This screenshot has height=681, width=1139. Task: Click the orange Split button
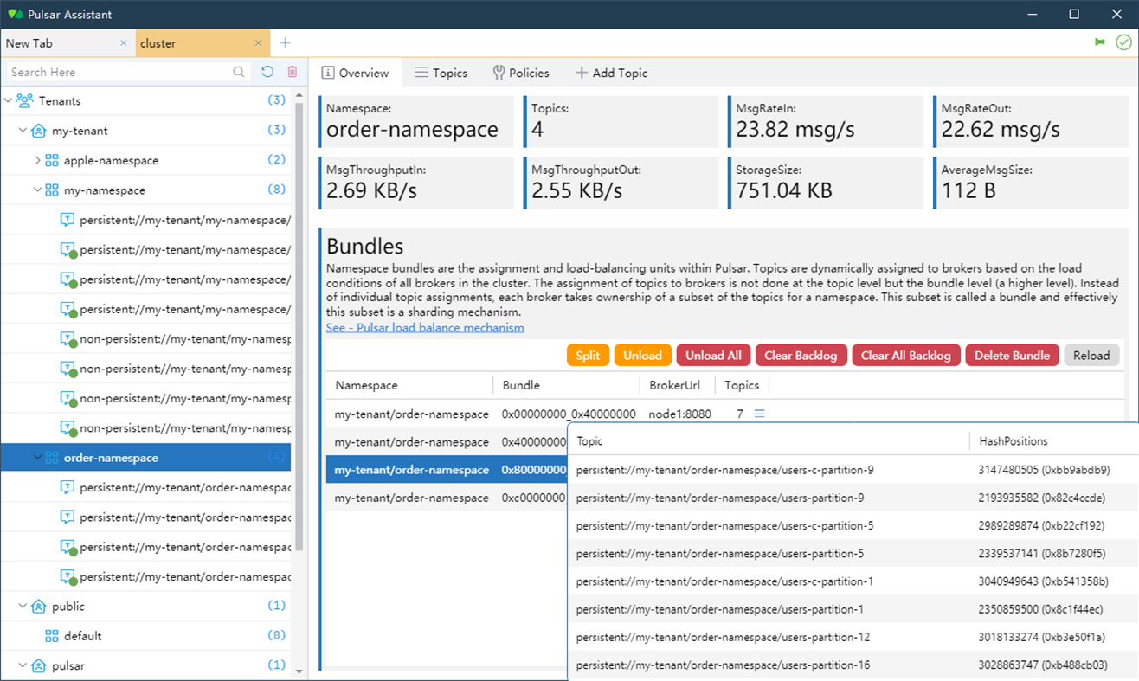(588, 355)
